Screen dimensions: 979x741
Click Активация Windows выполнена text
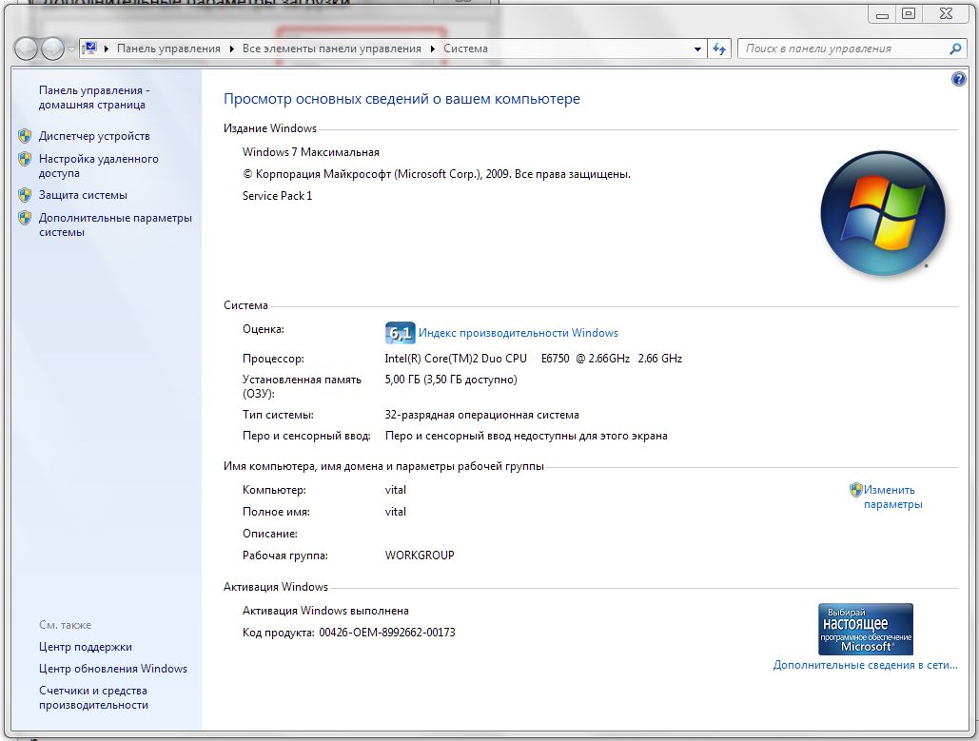[326, 611]
